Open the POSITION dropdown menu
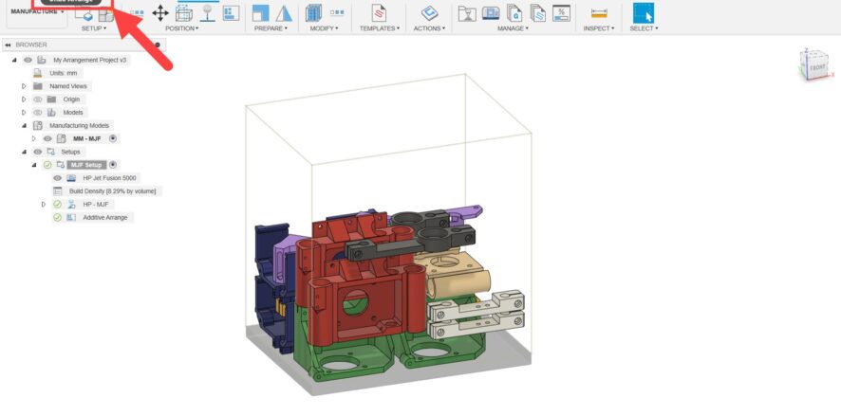Image resolution: width=841 pixels, height=416 pixels. [181, 28]
